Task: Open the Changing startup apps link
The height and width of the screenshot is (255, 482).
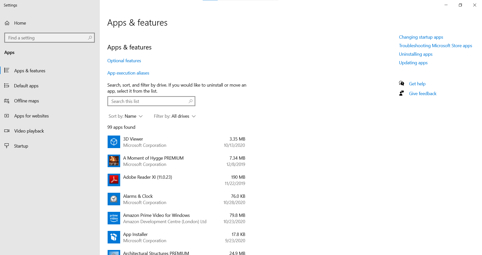Action: click(x=421, y=37)
